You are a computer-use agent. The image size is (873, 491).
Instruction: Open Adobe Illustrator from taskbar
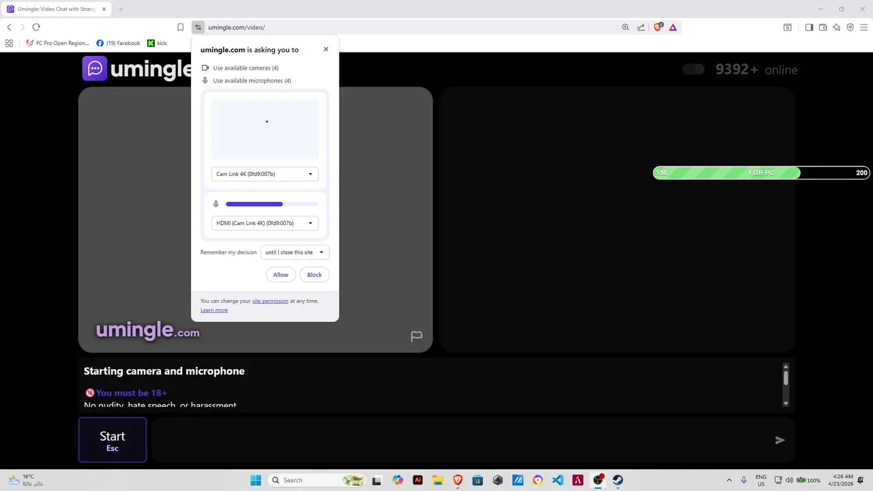click(417, 480)
